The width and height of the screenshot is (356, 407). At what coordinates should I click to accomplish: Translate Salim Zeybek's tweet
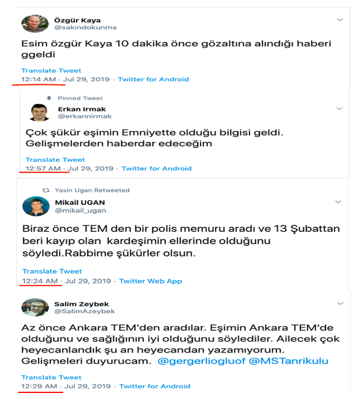coord(51,377)
